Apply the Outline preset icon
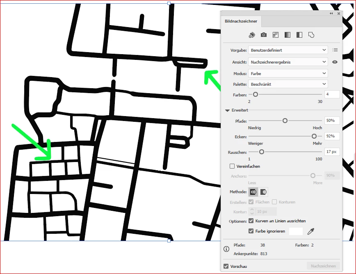The width and height of the screenshot is (356, 274). [311, 35]
